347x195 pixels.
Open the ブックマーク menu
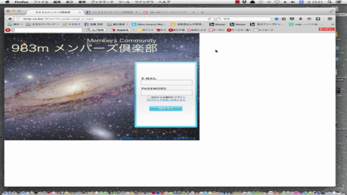click(x=102, y=2)
